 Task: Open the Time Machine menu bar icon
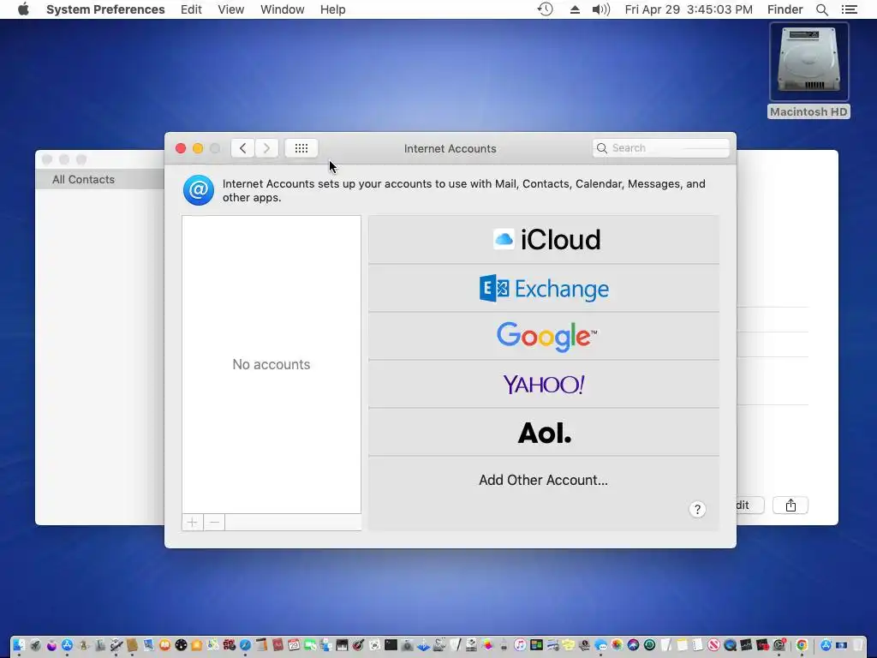pyautogui.click(x=545, y=9)
